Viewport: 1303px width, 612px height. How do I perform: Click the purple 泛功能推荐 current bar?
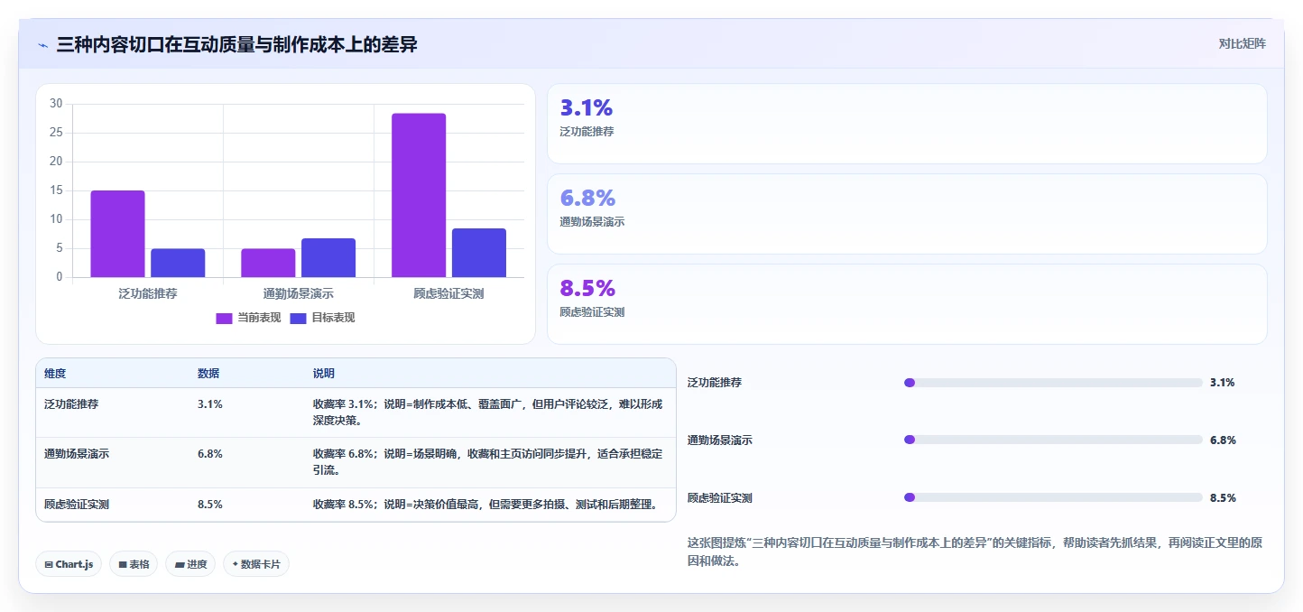click(117, 234)
